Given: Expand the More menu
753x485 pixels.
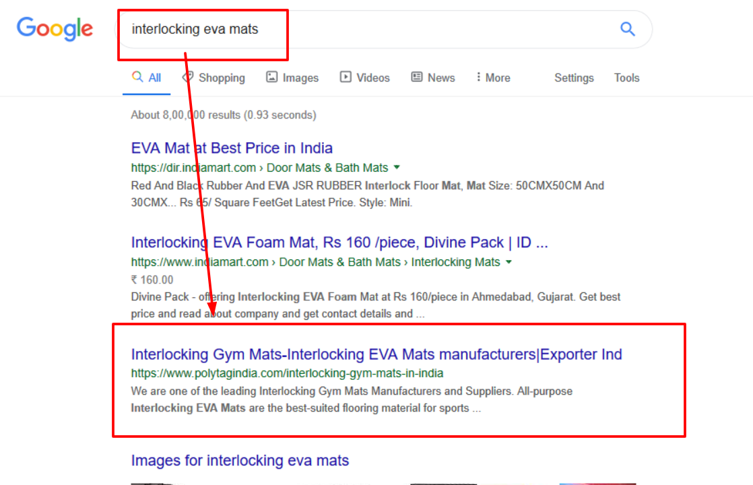Looking at the screenshot, I should (493, 77).
